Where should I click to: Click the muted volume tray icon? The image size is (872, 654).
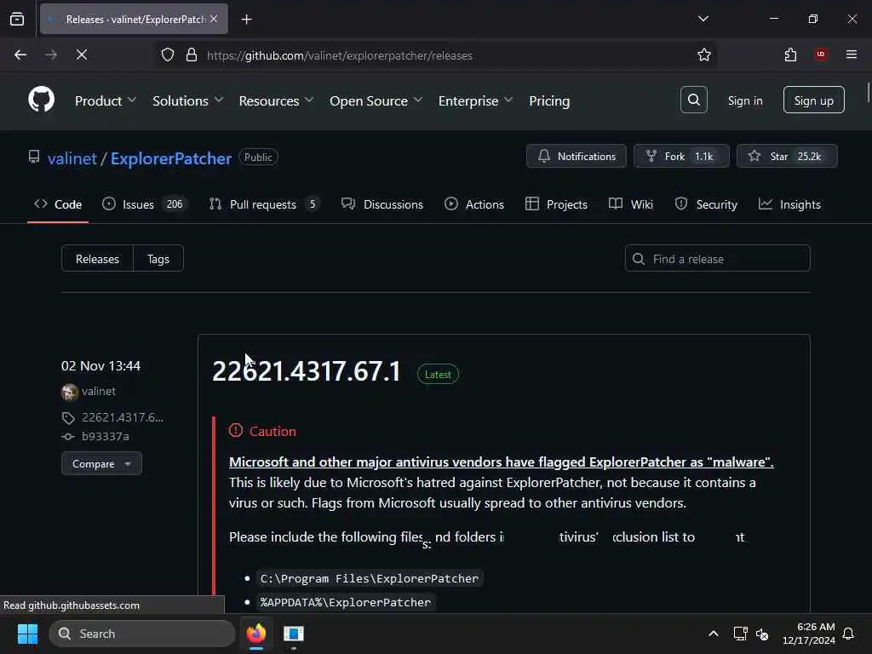[762, 634]
